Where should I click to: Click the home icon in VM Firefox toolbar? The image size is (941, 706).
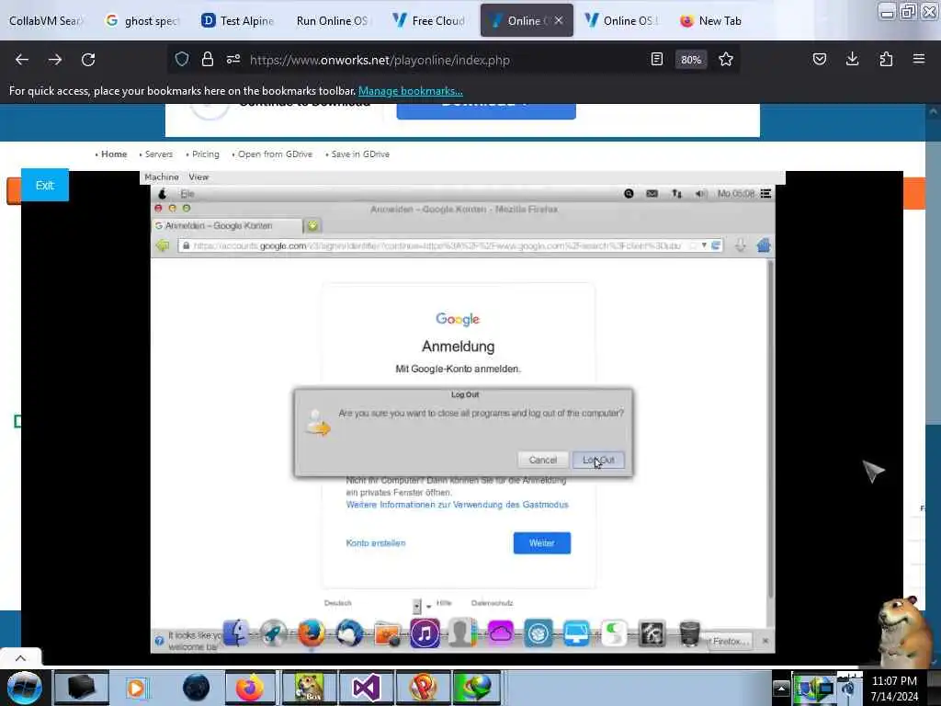pyautogui.click(x=764, y=245)
